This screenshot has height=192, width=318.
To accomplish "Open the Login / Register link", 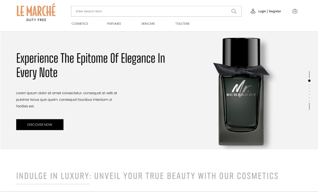I will 269,11.
